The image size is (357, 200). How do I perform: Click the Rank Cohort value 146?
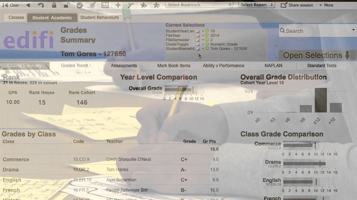(82, 102)
